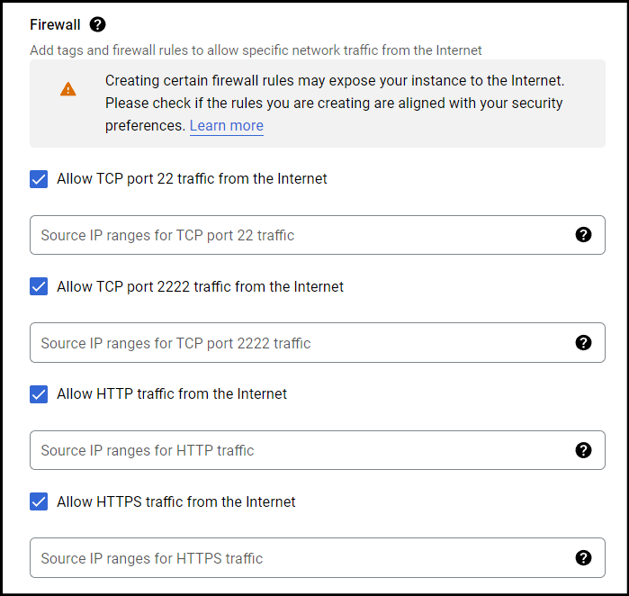
Task: Disable Allow HTTP traffic checkbox
Action: coord(39,394)
